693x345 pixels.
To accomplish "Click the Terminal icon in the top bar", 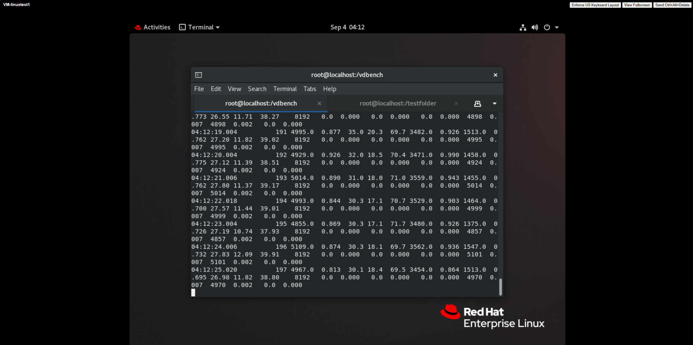I will [x=182, y=27].
